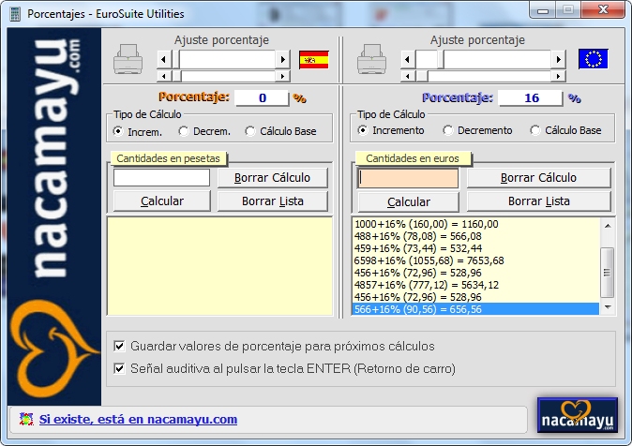Click right arrow of euros percentage adjuster
The height and width of the screenshot is (446, 632).
(x=559, y=59)
